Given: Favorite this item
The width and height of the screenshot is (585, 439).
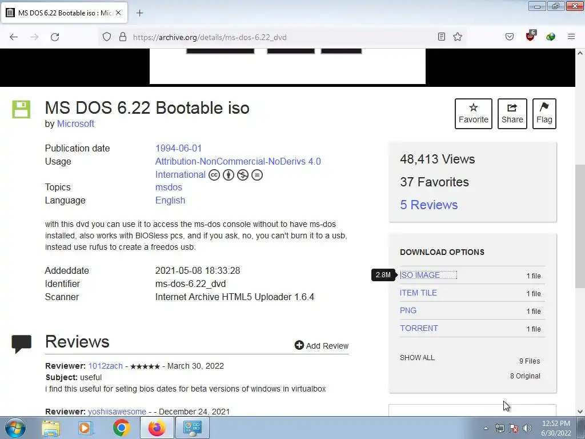Looking at the screenshot, I should click(474, 114).
